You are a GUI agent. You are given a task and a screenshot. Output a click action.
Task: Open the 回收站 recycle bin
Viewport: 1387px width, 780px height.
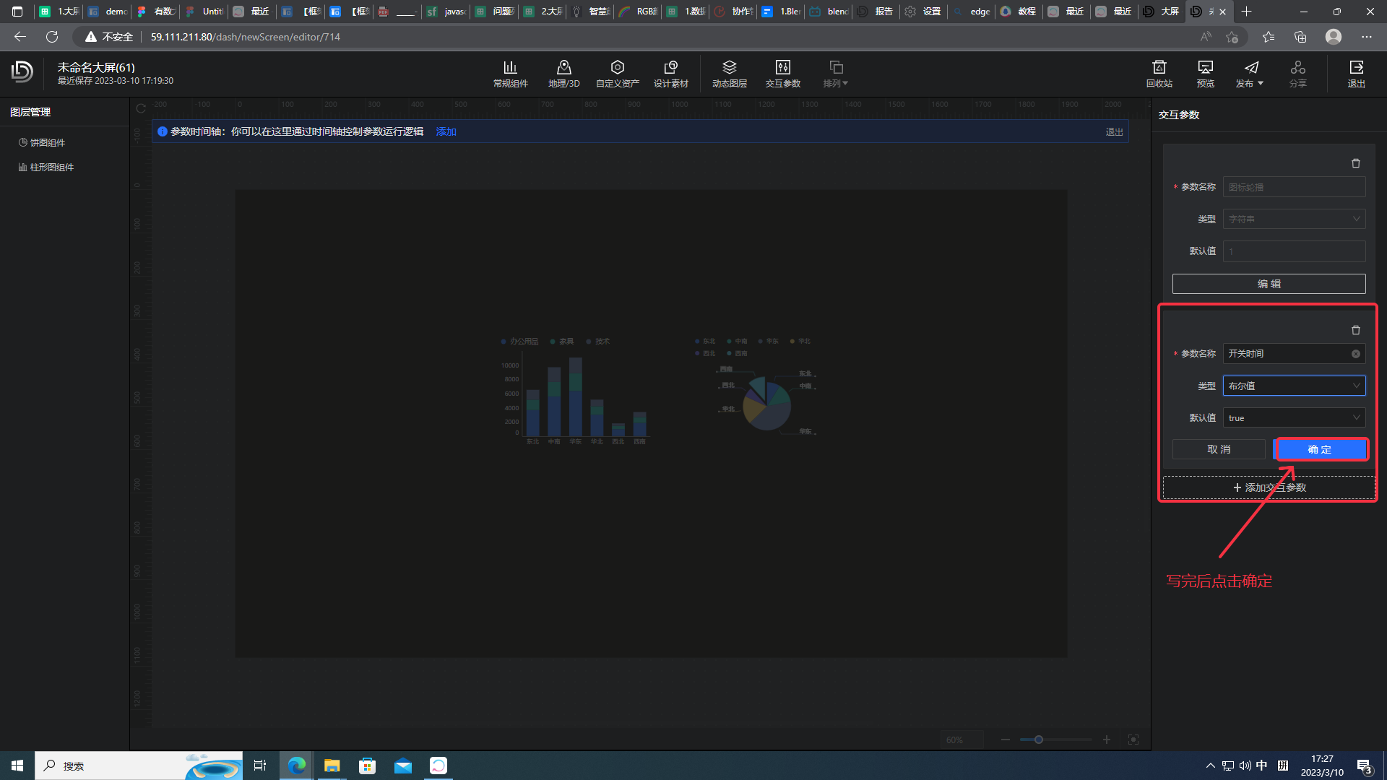pos(1159,74)
